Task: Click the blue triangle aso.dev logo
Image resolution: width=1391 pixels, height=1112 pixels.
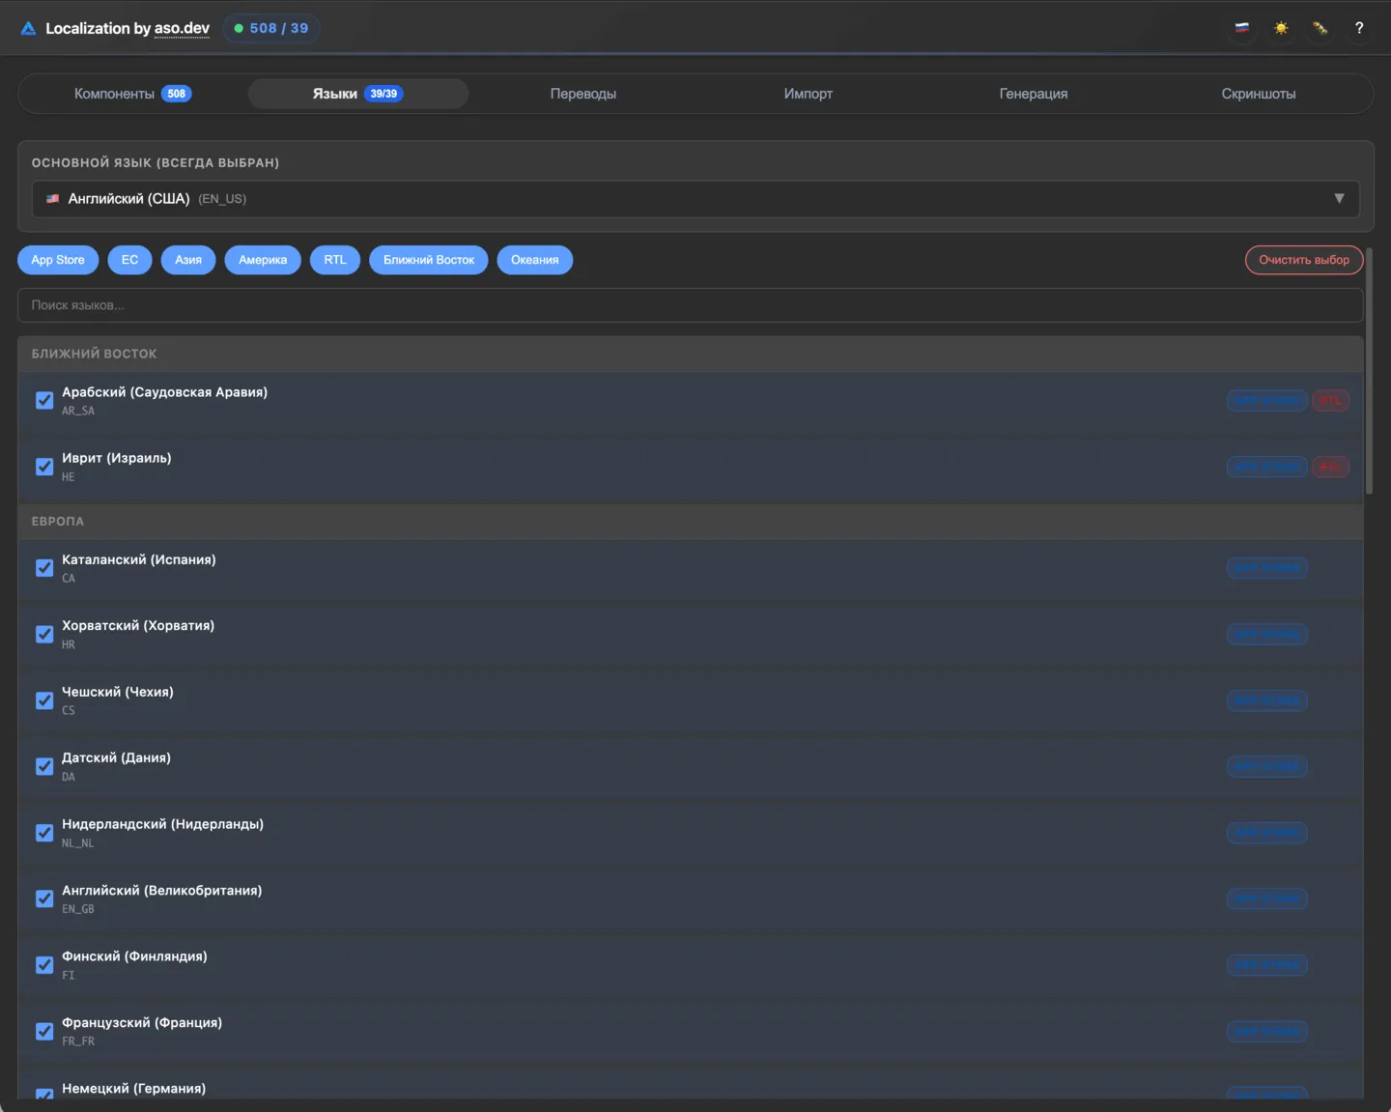Action: (x=28, y=29)
